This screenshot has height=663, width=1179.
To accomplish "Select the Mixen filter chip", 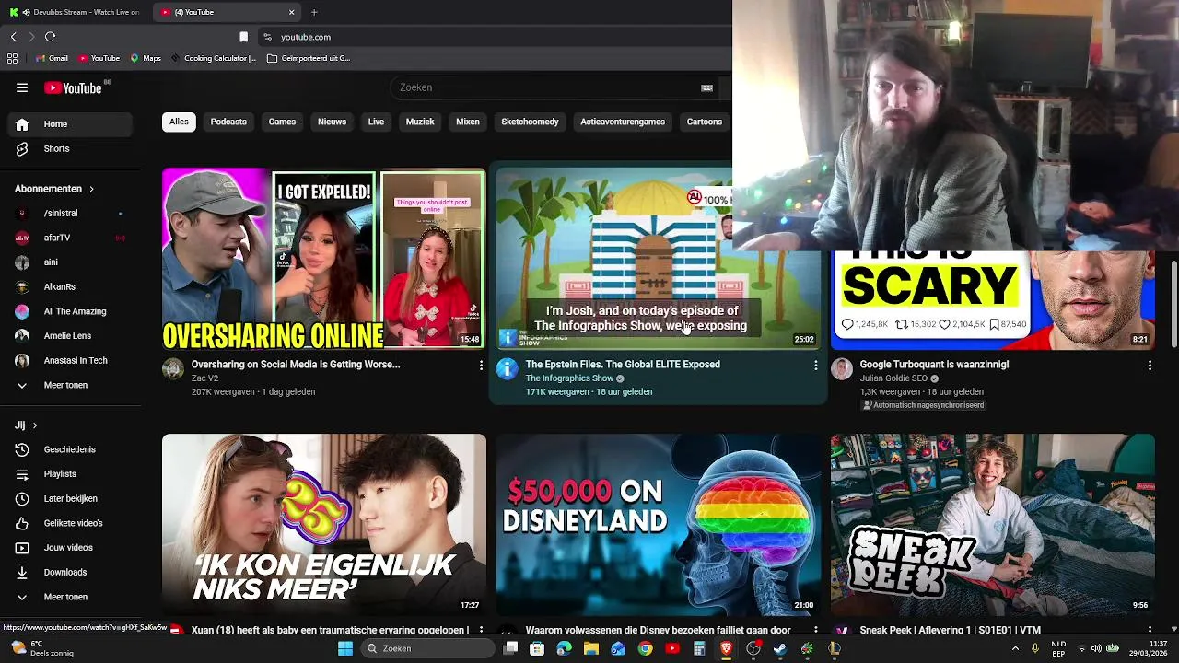I will coord(468,122).
